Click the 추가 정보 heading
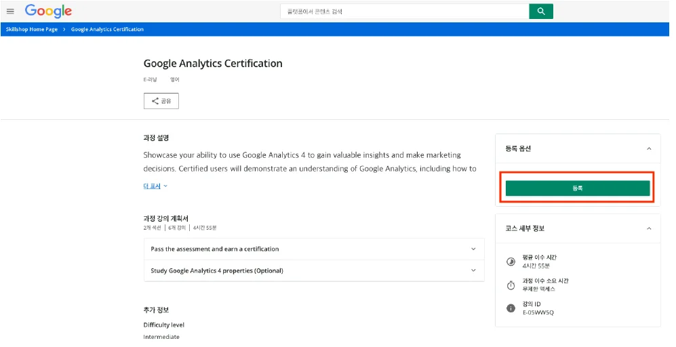The width and height of the screenshot is (676, 347). [156, 310]
